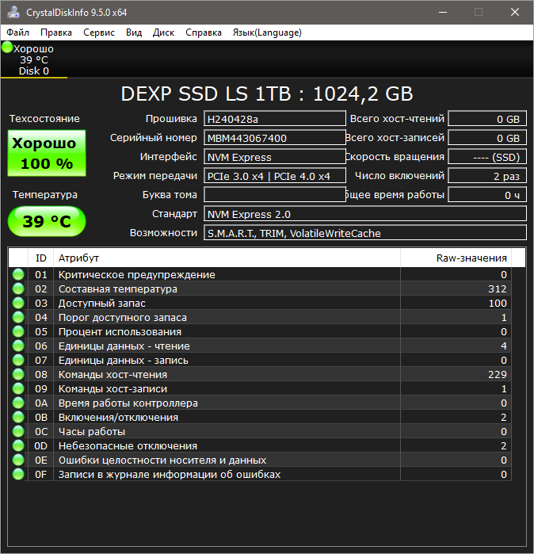Open the Язык(Language) menu
This screenshot has width=534, height=554.
point(266,32)
